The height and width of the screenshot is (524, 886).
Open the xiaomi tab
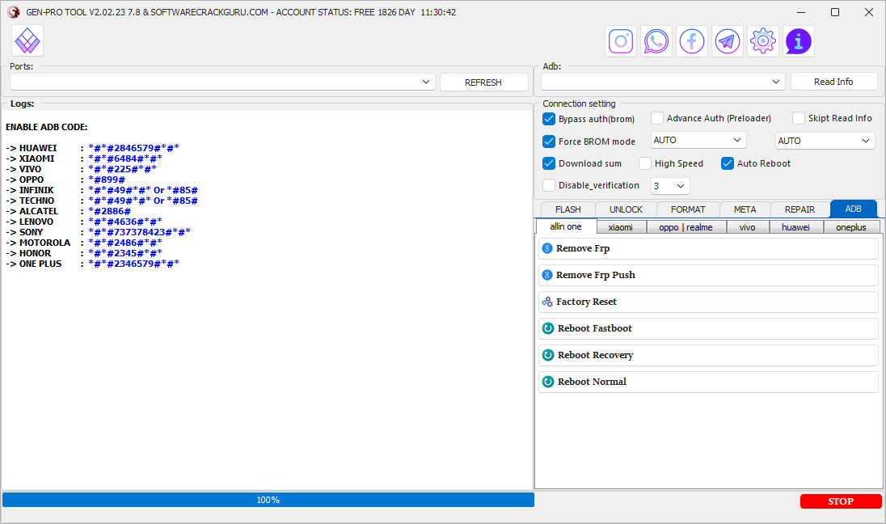pos(622,226)
